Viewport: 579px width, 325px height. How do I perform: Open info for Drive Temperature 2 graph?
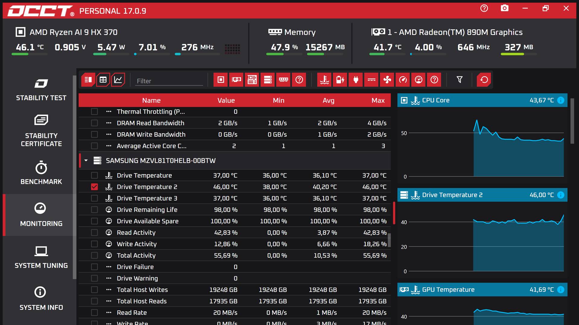pos(561,195)
